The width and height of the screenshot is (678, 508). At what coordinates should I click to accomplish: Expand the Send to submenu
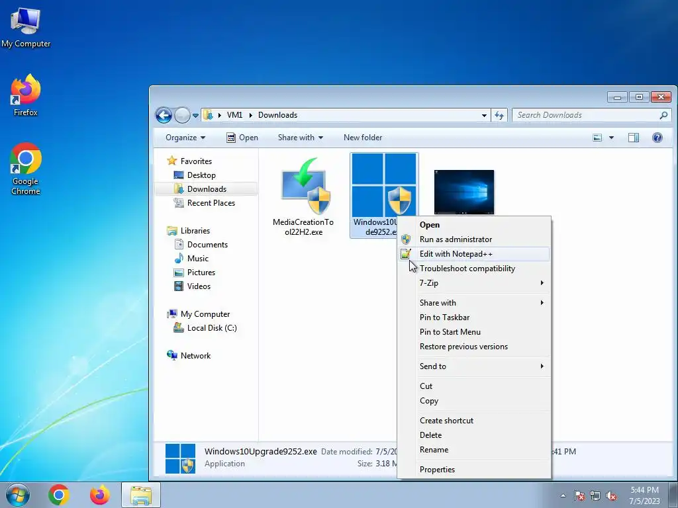[x=474, y=366]
